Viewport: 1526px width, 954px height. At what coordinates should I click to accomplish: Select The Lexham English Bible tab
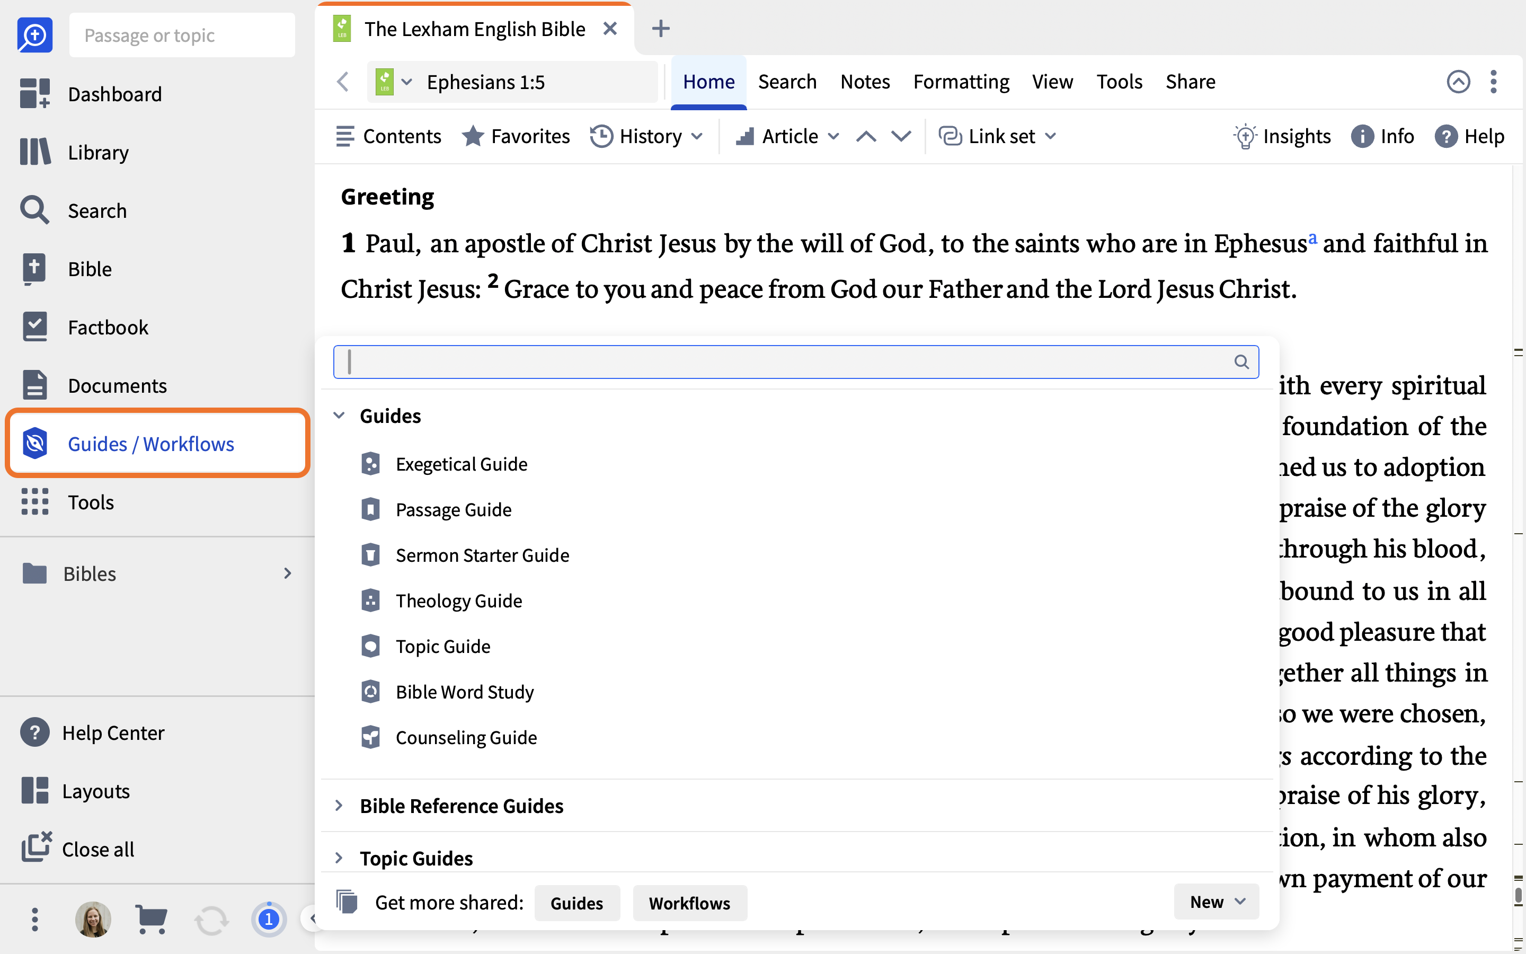[474, 29]
